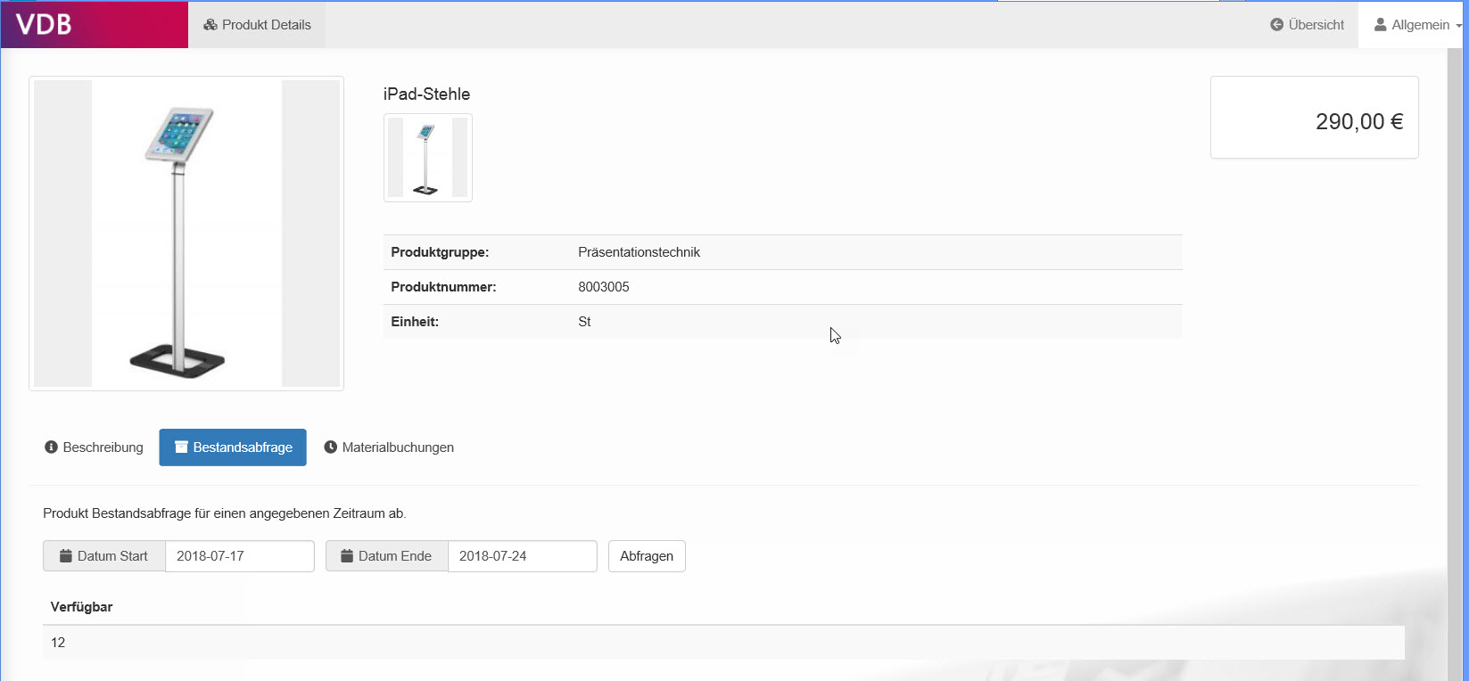Screen dimensions: 1469x681
Task: Click the calendar icon beside Datum Ende
Action: tap(347, 556)
